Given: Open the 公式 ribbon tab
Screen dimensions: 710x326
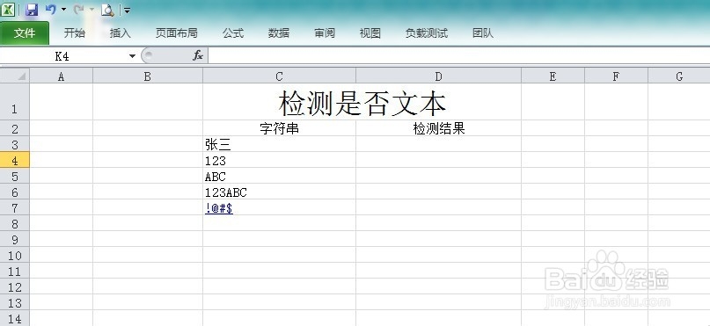Looking at the screenshot, I should click(x=233, y=33).
